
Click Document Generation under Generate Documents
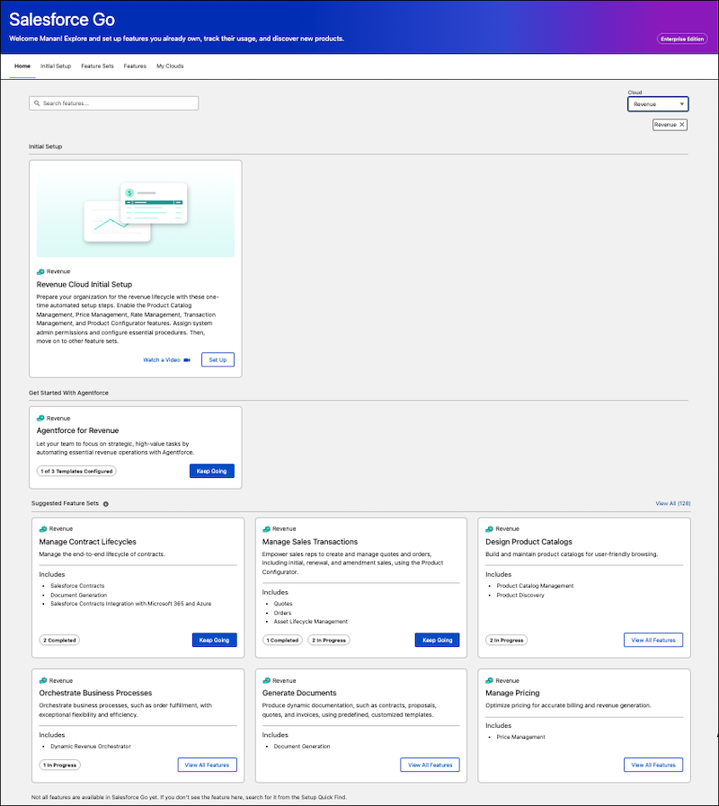coord(302,747)
